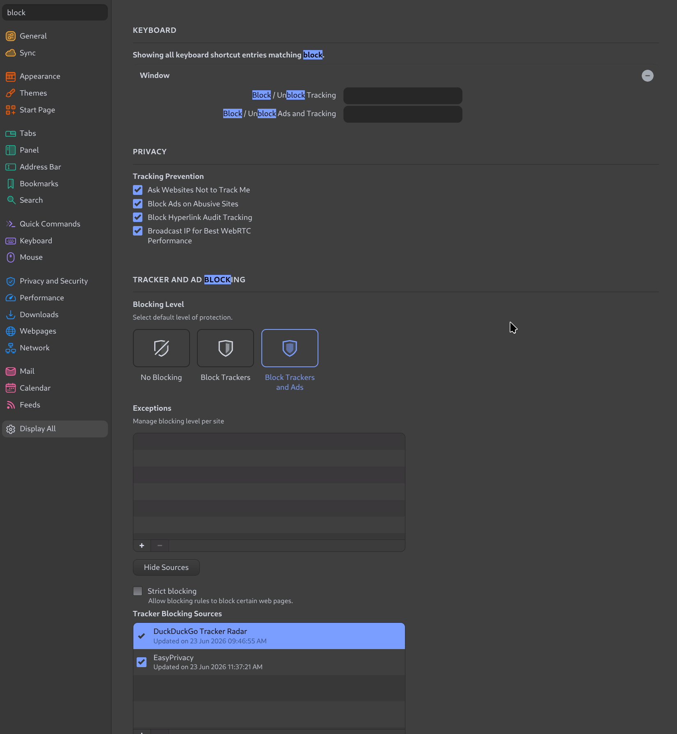677x734 pixels.
Task: Uncheck the EasyPrivacy source checkbox
Action: (142, 662)
